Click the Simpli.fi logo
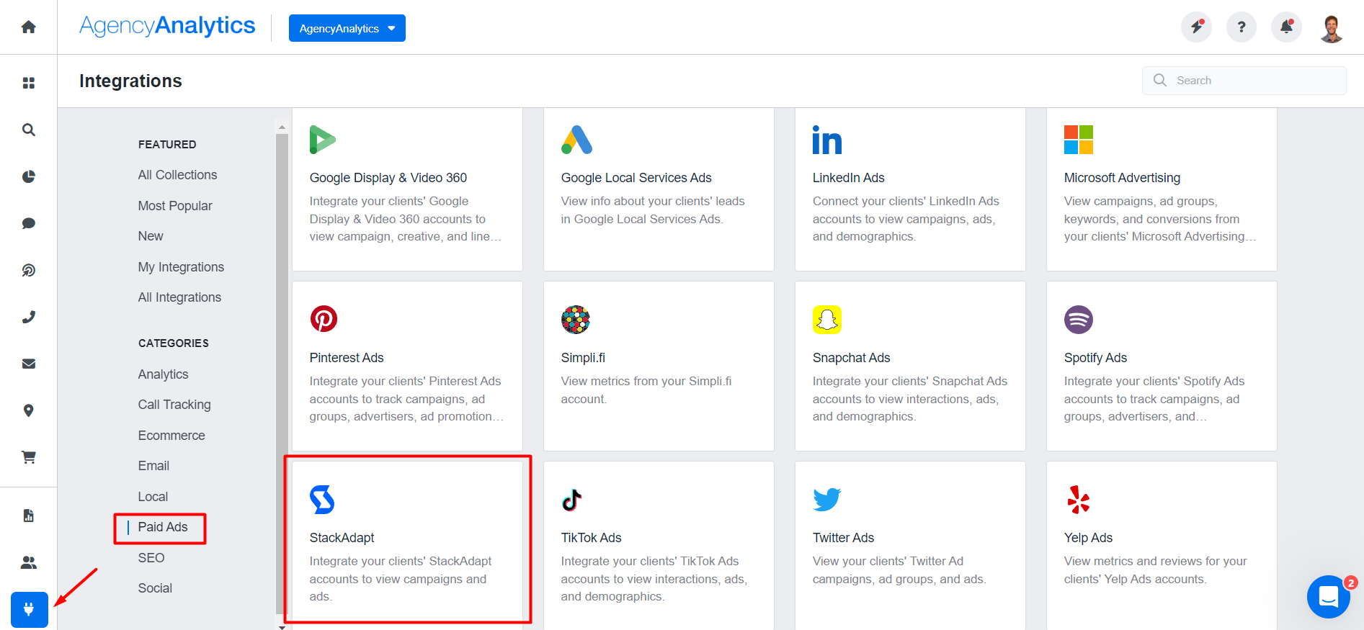This screenshot has width=1364, height=630. click(x=575, y=320)
